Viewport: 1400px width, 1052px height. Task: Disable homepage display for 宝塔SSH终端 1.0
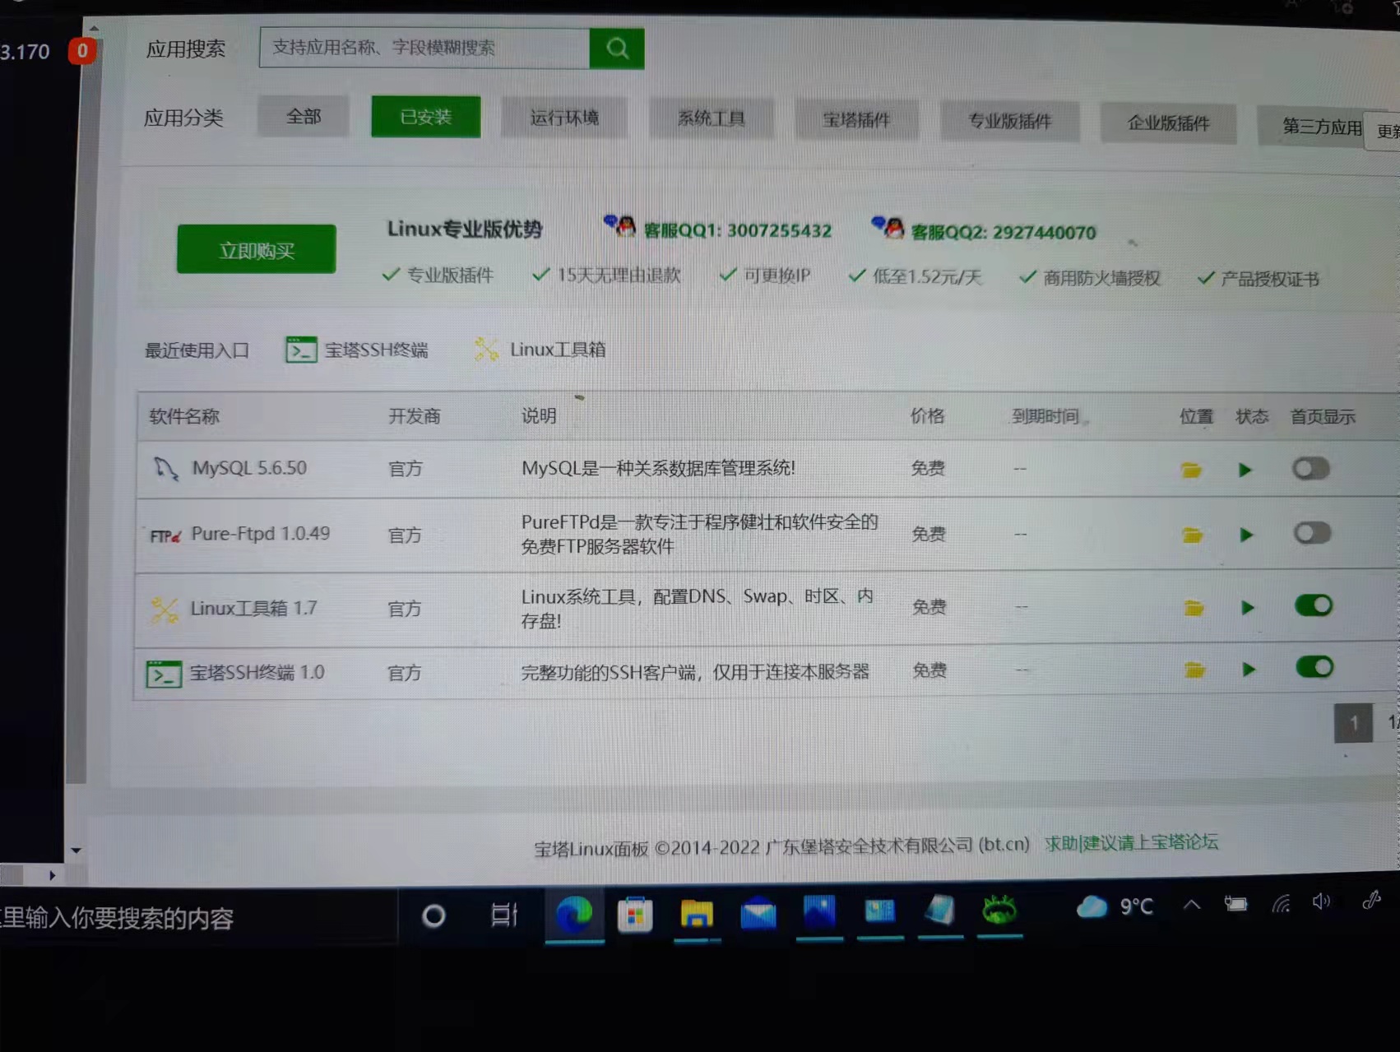point(1314,667)
